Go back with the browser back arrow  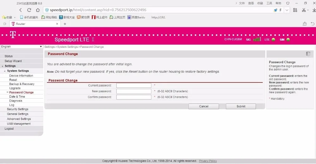pos(21,10)
